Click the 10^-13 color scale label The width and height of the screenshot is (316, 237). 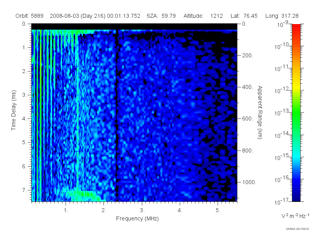[282, 113]
